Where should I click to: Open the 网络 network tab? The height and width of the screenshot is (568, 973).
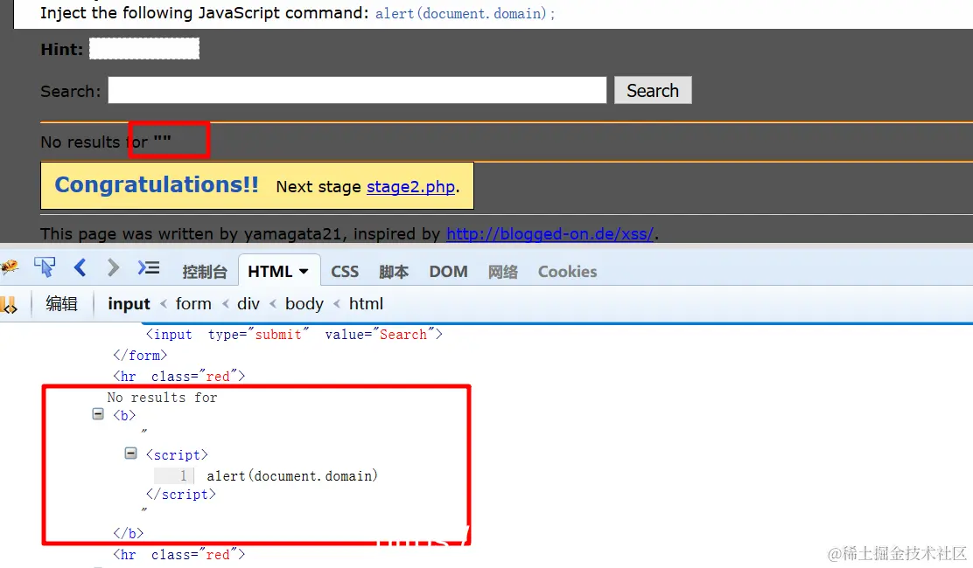click(502, 271)
